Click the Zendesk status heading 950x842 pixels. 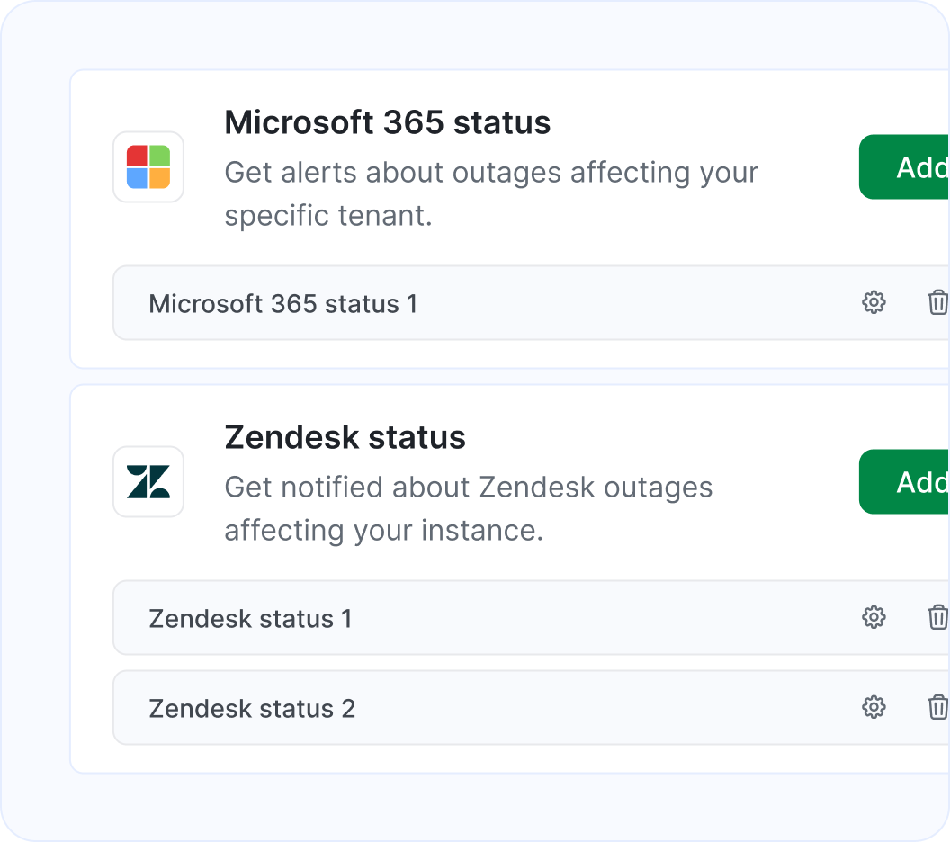345,437
